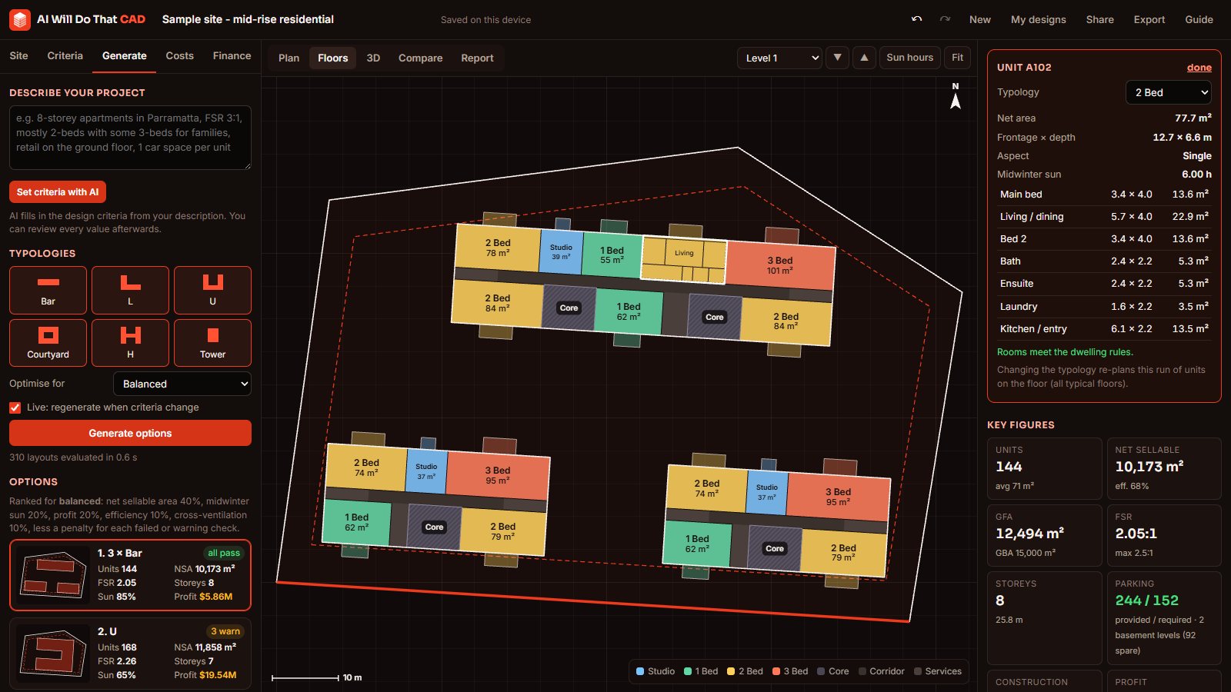Select the U typology
Image resolution: width=1231 pixels, height=692 pixels.
point(212,290)
